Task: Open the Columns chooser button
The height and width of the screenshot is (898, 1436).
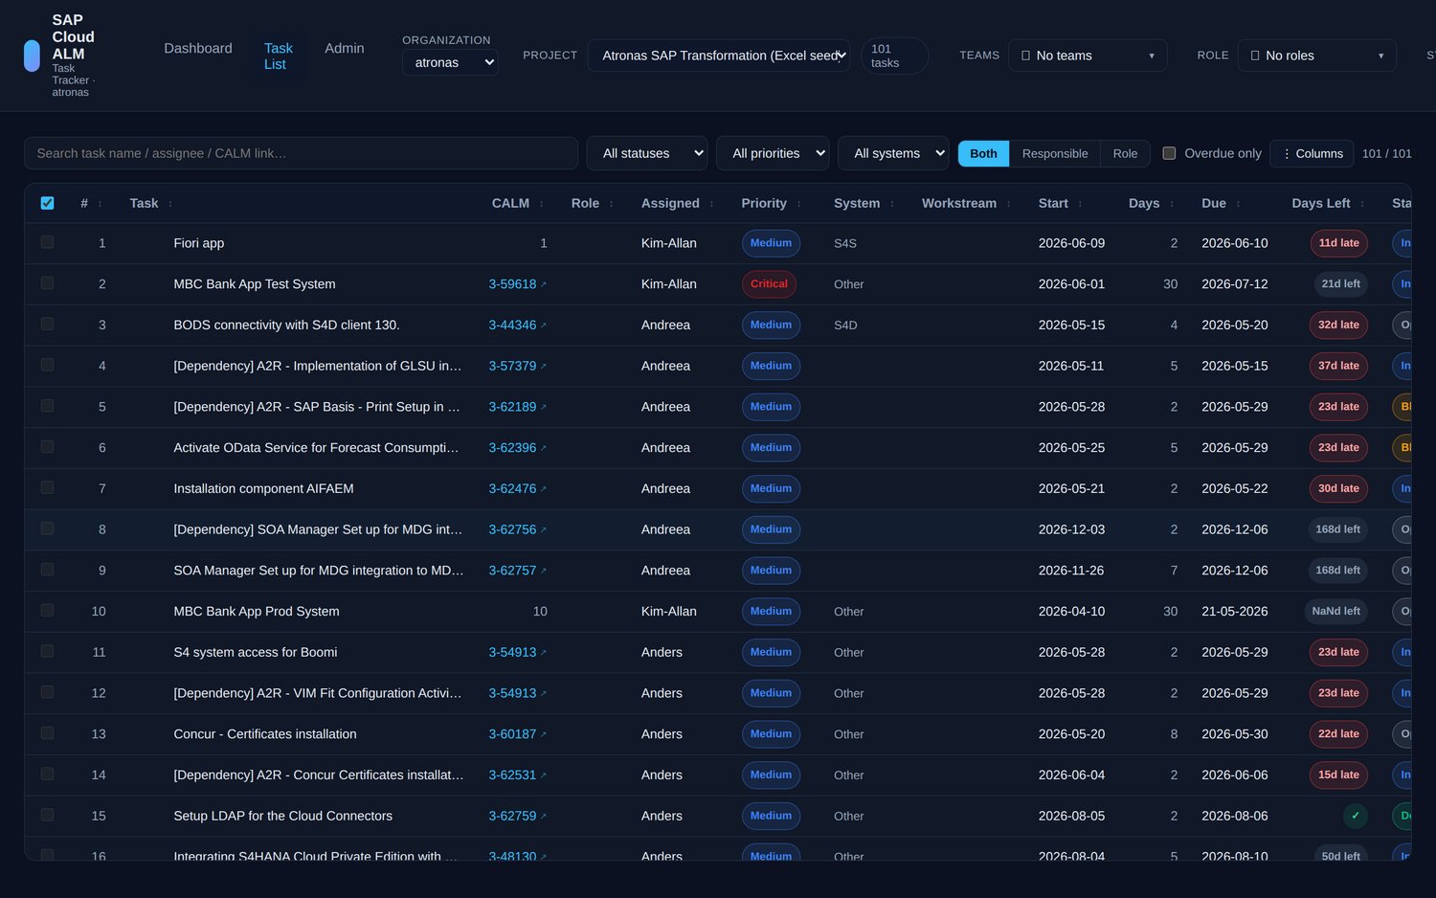Action: [x=1312, y=153]
